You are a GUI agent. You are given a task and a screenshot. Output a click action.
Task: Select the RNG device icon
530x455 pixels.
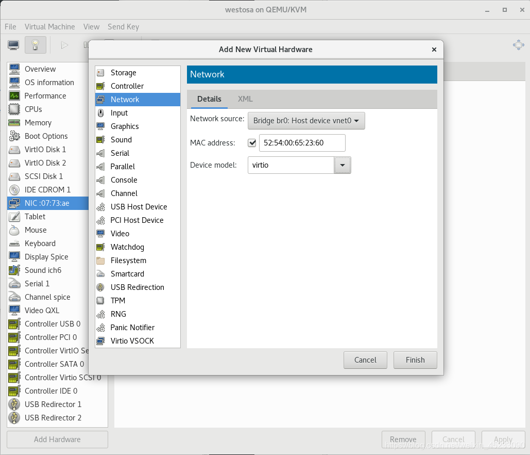[x=100, y=314]
